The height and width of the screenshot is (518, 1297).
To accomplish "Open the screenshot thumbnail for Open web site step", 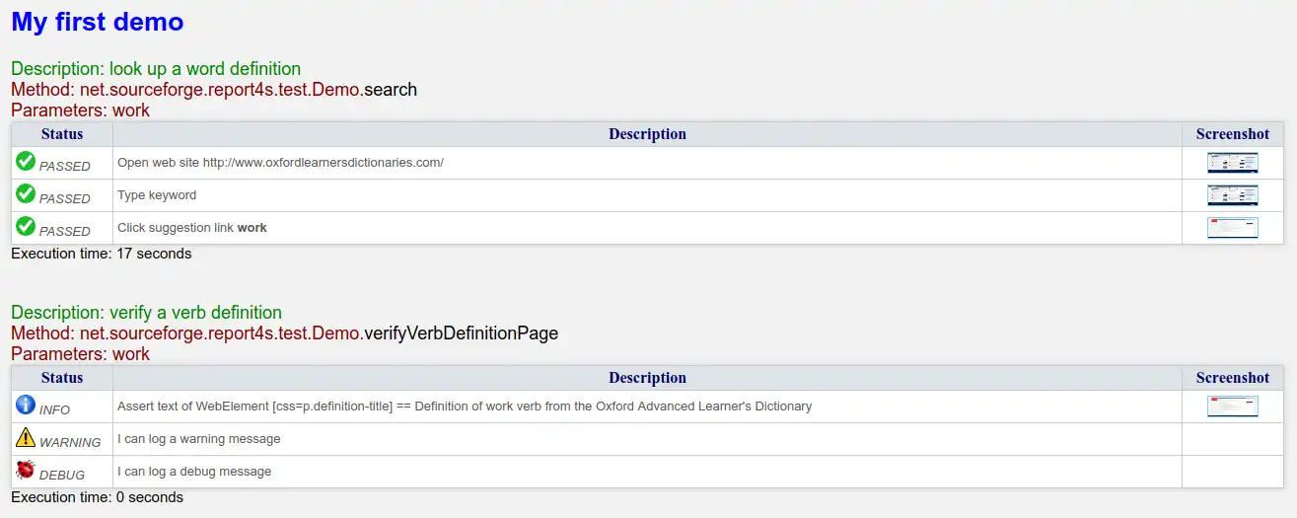I will pos(1232,163).
